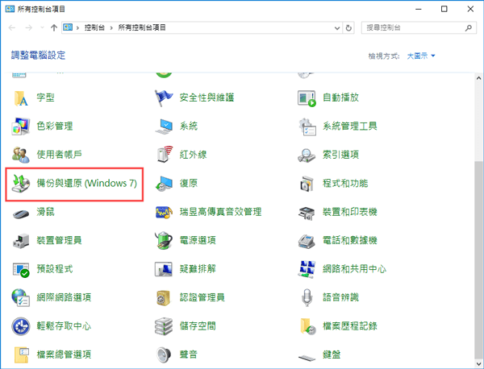Open the 大圖示 view mode dropdown
This screenshot has height=369, width=484.
[x=421, y=56]
